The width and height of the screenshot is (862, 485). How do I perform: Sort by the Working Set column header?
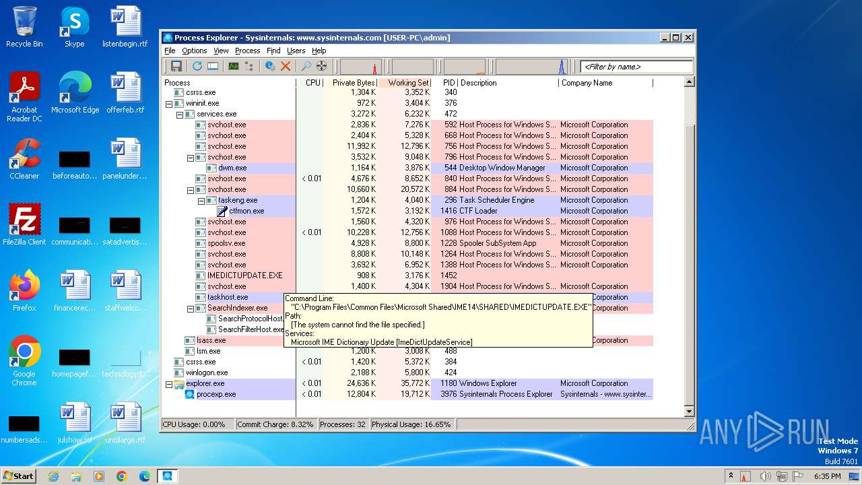[404, 83]
